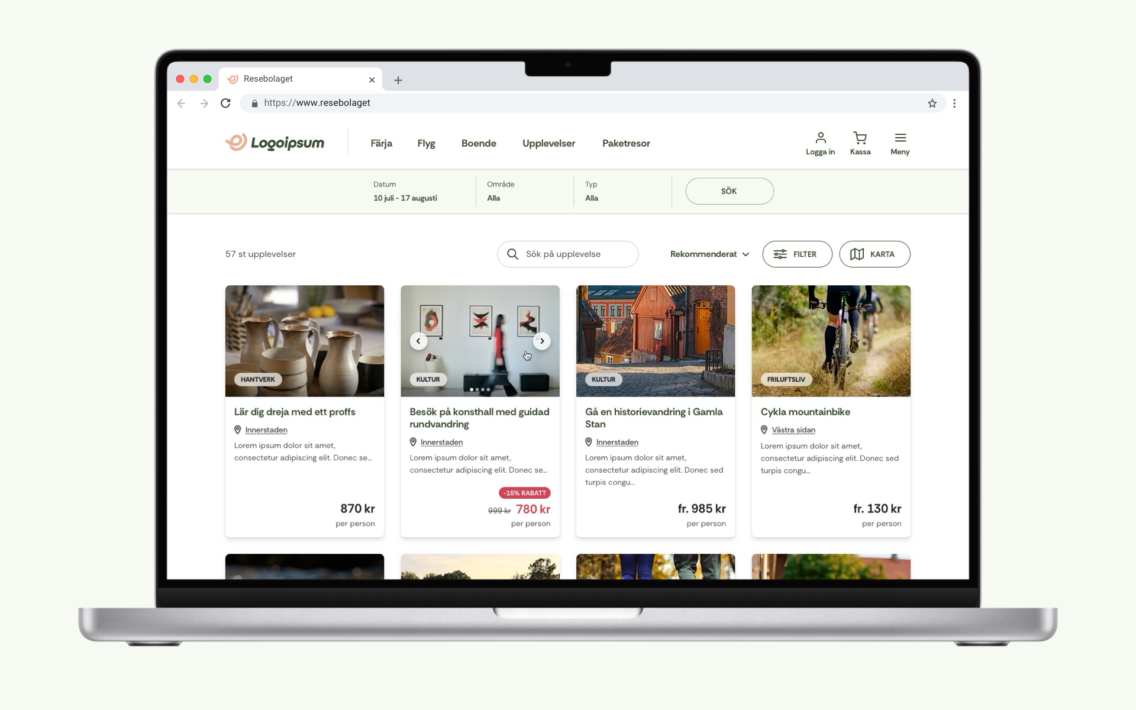Screen dimensions: 1136x710
Task: Click the location pin next to Västra sidan
Action: click(764, 430)
